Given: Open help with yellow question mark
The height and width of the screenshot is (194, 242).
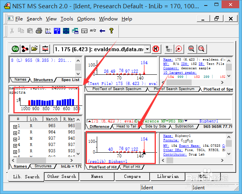Looking at the screenshot, I should 111,31.
